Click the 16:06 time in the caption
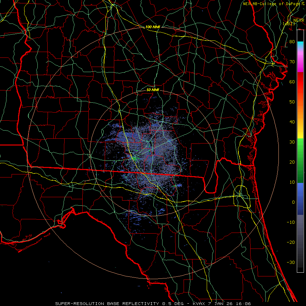The image size is (306, 306). coord(243,304)
